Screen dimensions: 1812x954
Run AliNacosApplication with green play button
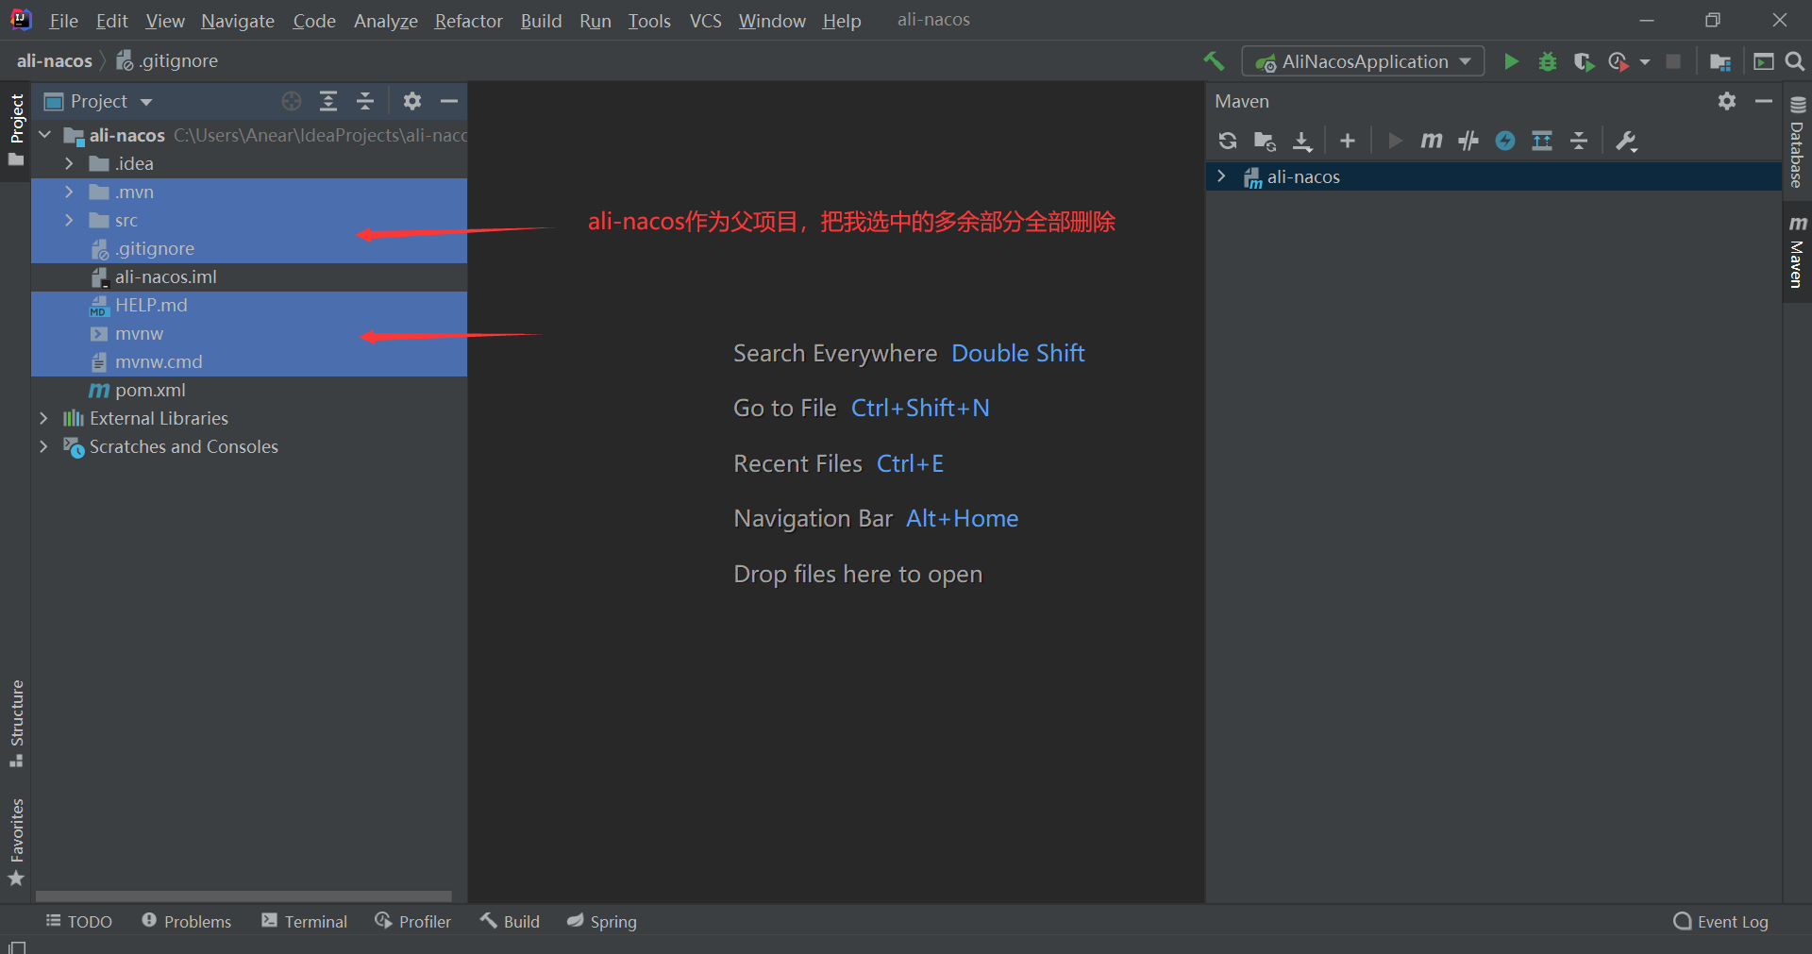[1511, 61]
